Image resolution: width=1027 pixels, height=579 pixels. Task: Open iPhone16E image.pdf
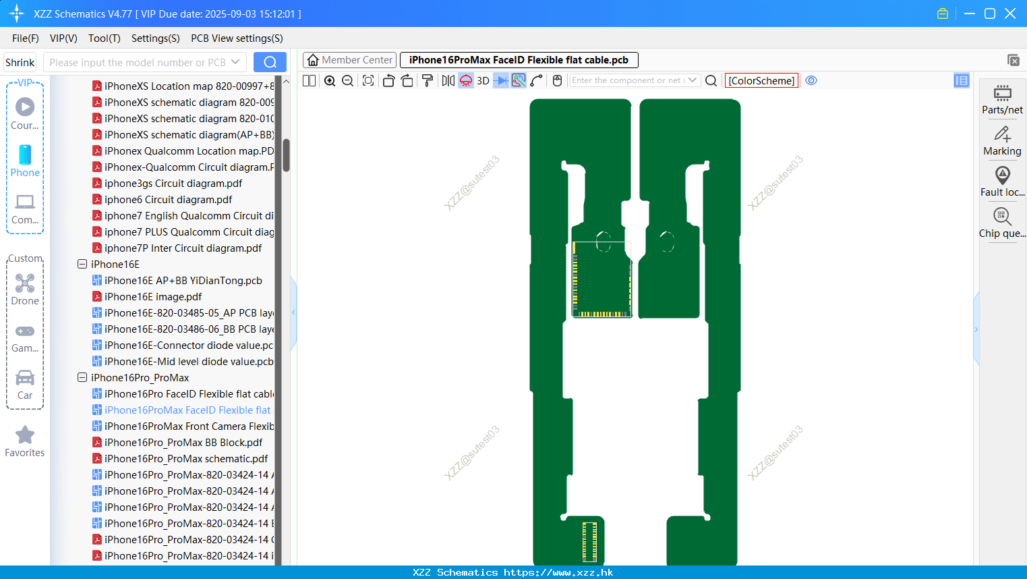coord(147,297)
